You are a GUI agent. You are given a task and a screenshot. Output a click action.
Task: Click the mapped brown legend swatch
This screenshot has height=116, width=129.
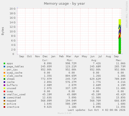pos(4,101)
